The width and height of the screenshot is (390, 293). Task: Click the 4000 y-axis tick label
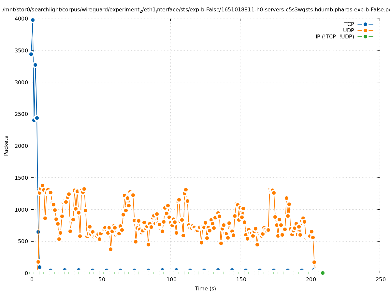click(22, 19)
